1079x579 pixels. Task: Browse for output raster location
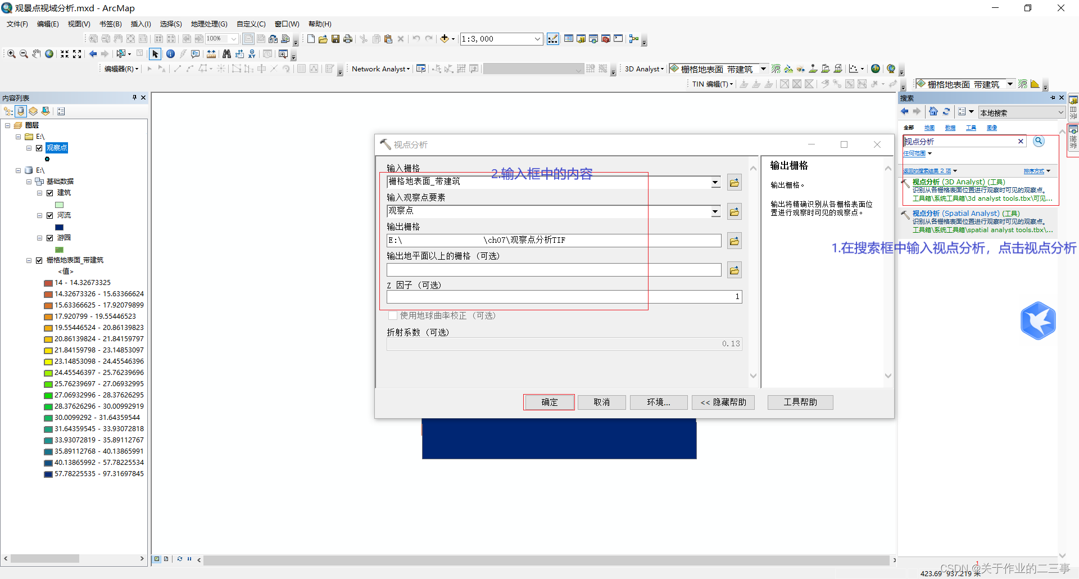[x=735, y=241]
